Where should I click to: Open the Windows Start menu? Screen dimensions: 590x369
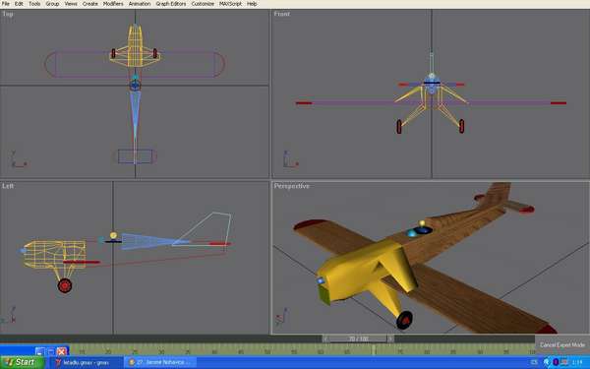pos(22,362)
